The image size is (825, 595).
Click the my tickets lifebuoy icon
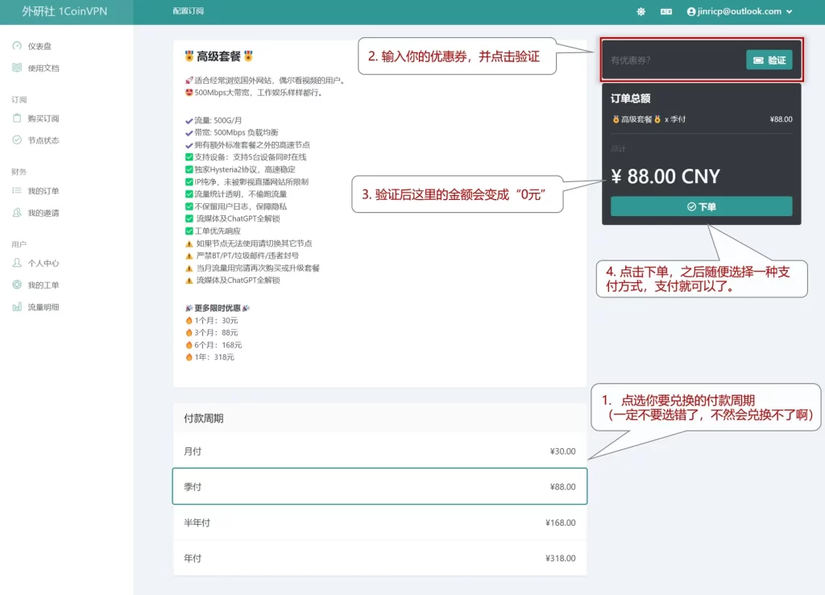(x=17, y=285)
